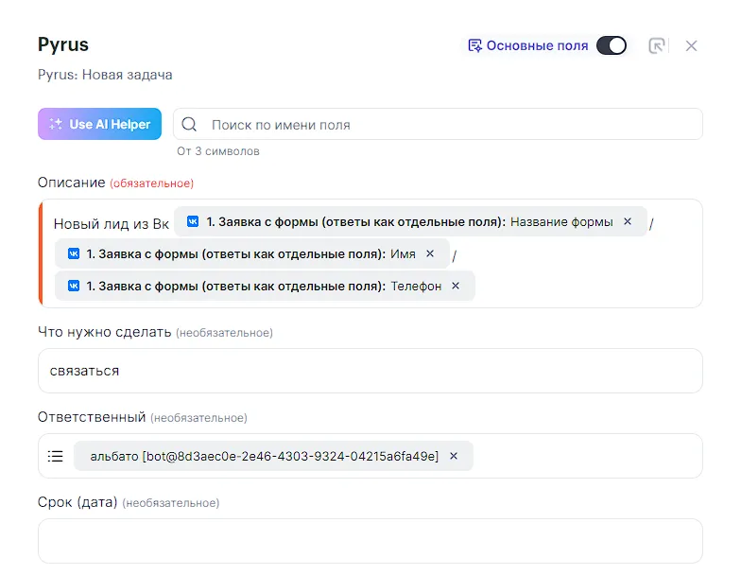Click VK icon on Название формы tag
741x575 pixels.
pos(193,222)
